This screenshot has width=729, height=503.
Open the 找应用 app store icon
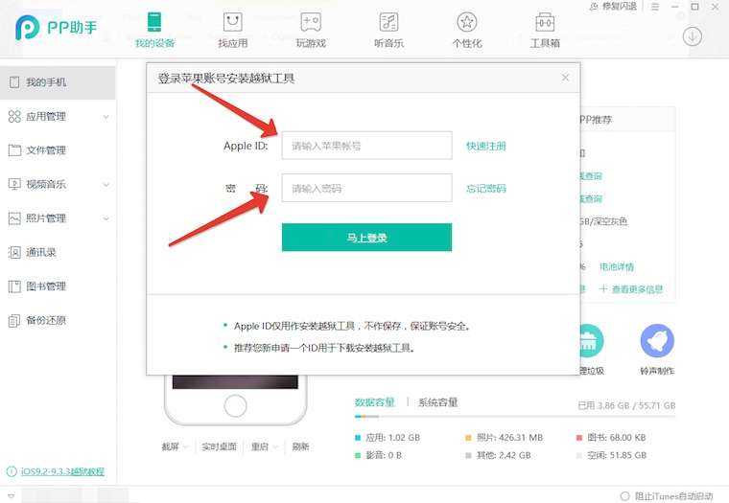[x=232, y=22]
